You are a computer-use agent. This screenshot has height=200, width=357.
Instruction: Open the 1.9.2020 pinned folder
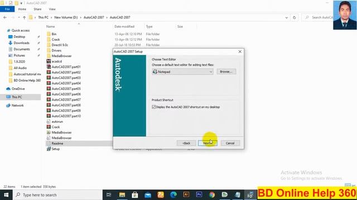click(19, 62)
